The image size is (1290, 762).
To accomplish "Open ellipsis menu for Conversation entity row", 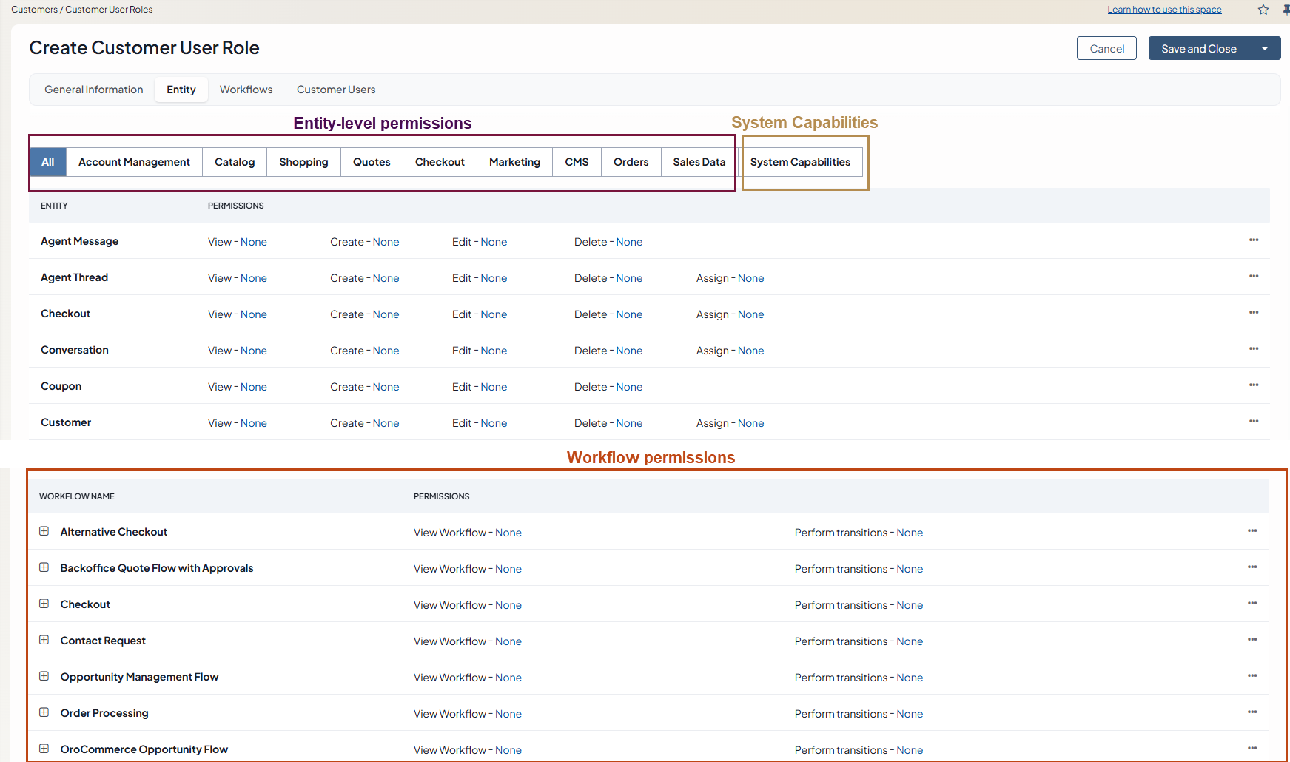I will coord(1254,349).
